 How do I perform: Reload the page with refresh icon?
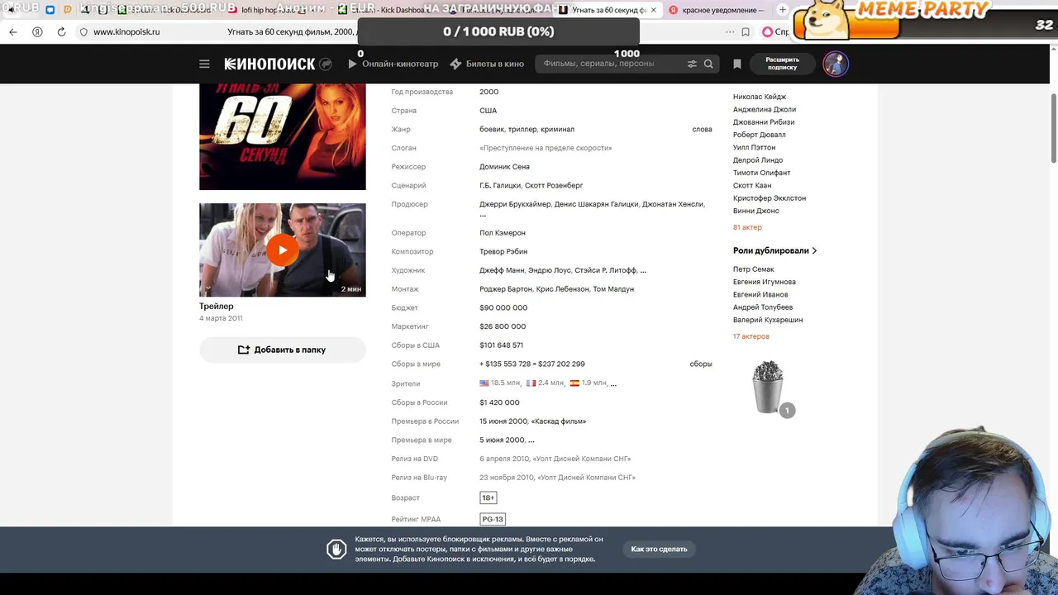tap(61, 31)
